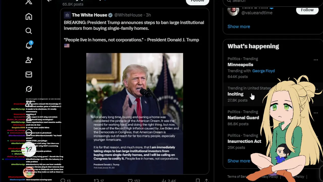
Task: Open more options for National Guard trend
Action: (x=316, y=113)
